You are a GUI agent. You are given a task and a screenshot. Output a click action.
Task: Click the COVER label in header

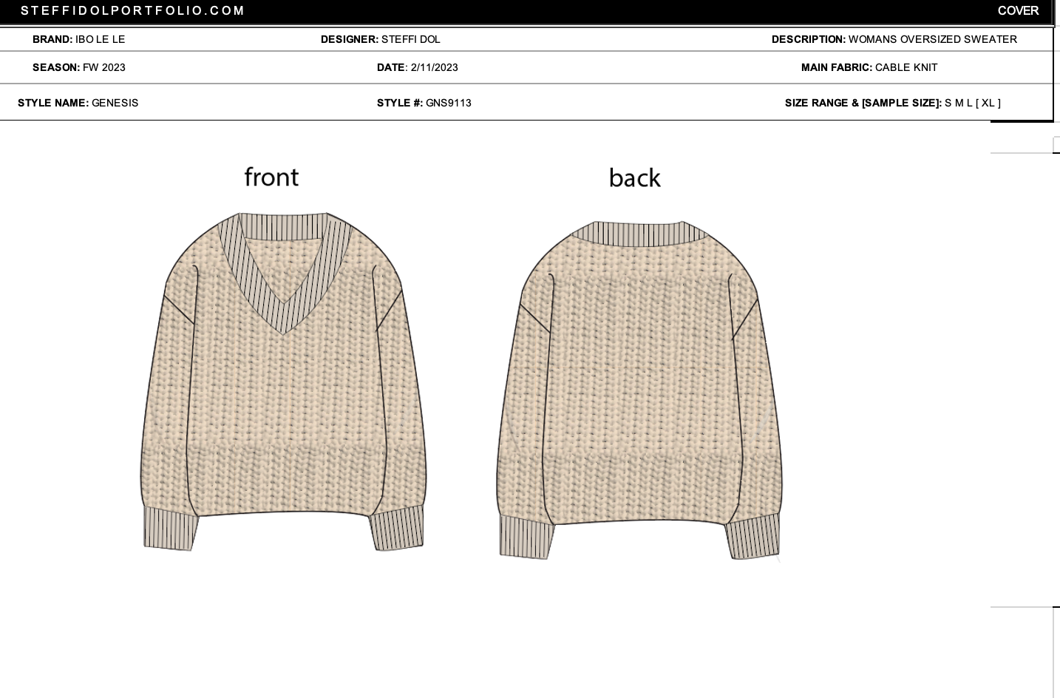(1018, 10)
